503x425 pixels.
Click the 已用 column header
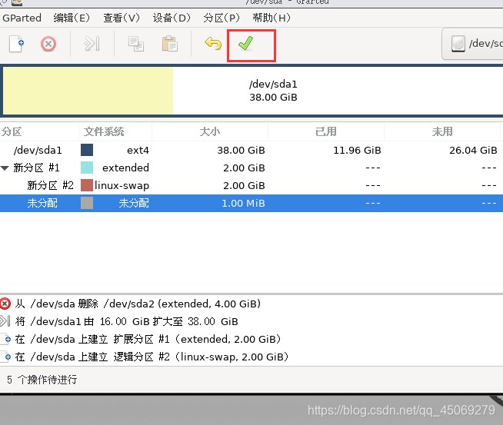pos(326,131)
